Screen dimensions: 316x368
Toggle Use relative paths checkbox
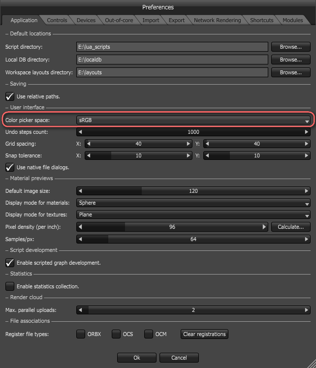(9, 96)
